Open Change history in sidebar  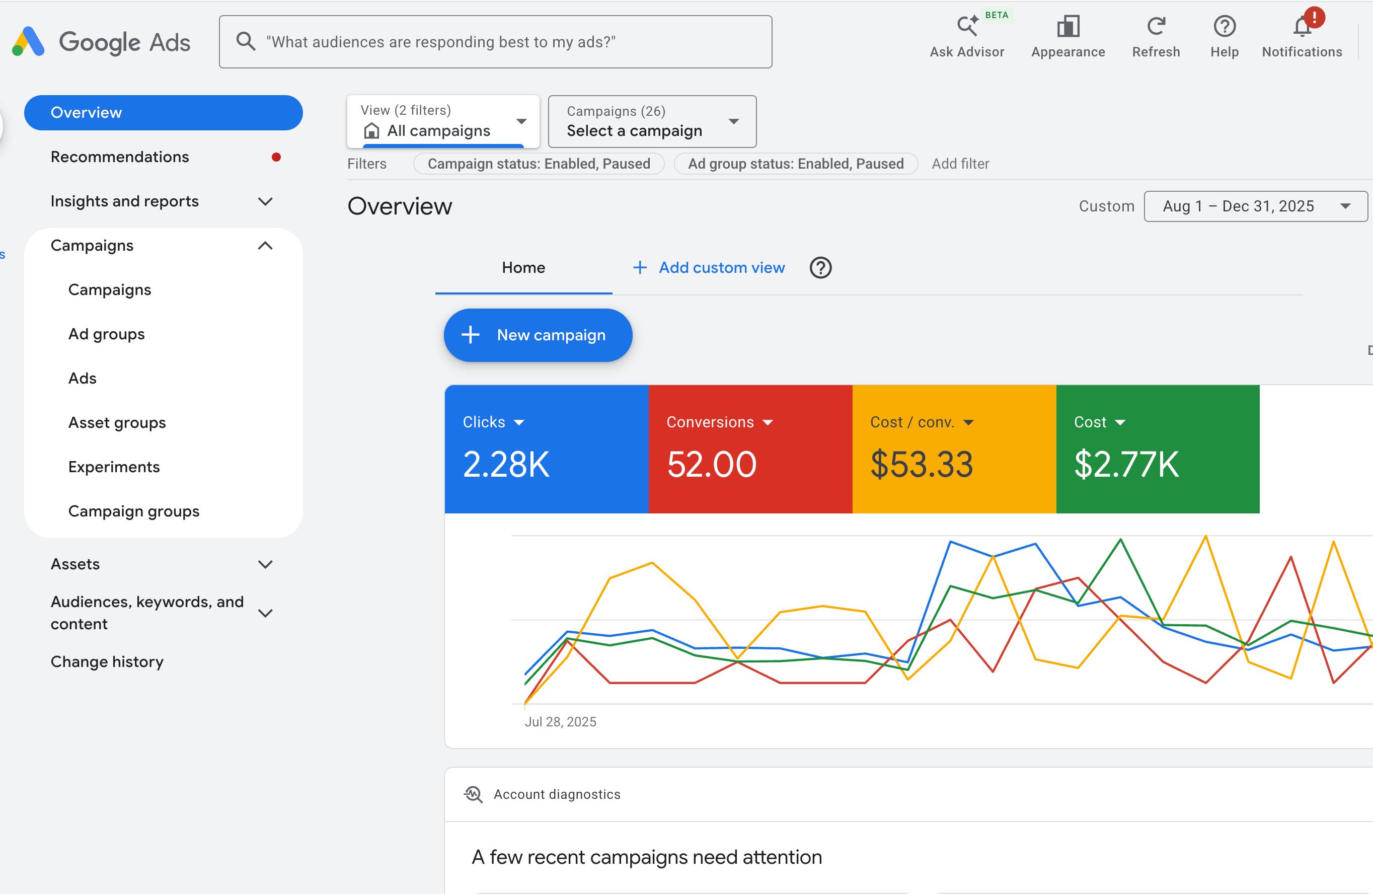pos(107,661)
